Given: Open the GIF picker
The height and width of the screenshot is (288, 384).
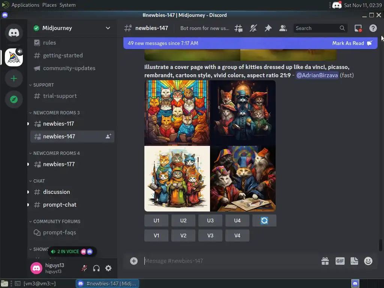Looking at the screenshot, I should 340,261.
